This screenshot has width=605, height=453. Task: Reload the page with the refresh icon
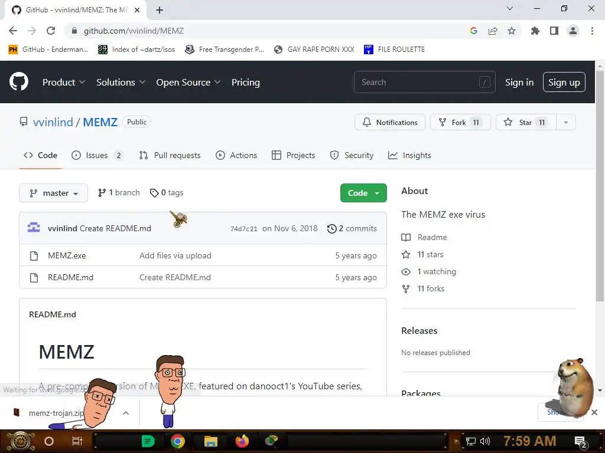(51, 31)
